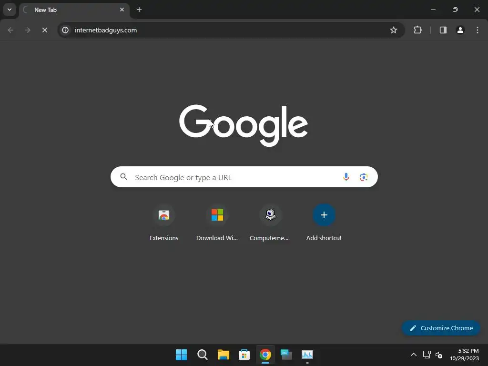Search by image with Google Lens icon

(x=364, y=177)
